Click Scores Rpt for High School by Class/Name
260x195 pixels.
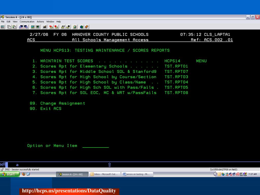[93, 82]
